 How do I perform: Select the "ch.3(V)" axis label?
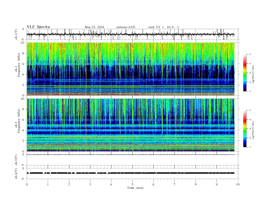click(x=16, y=160)
